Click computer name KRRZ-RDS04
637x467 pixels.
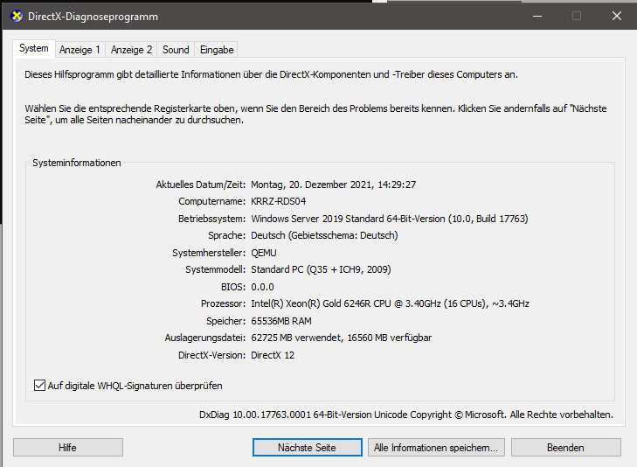pos(278,201)
